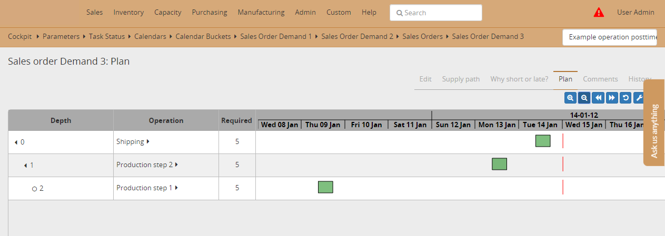Click the Operation column header

(x=166, y=120)
